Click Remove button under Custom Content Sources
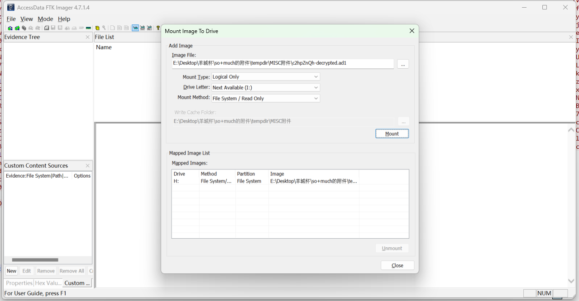The image size is (579, 301). 46,271
